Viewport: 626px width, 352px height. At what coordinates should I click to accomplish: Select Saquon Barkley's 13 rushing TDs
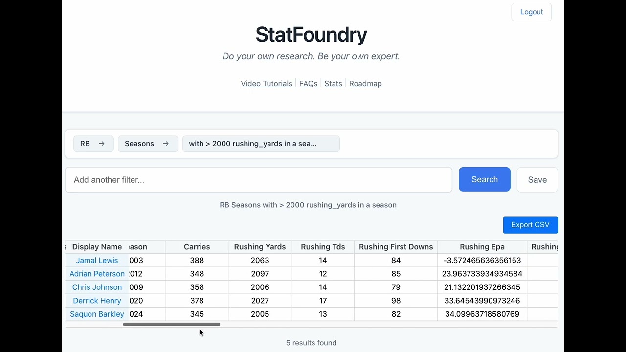[323, 314]
